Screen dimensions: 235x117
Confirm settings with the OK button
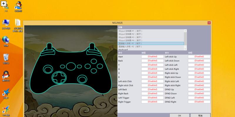179,115
